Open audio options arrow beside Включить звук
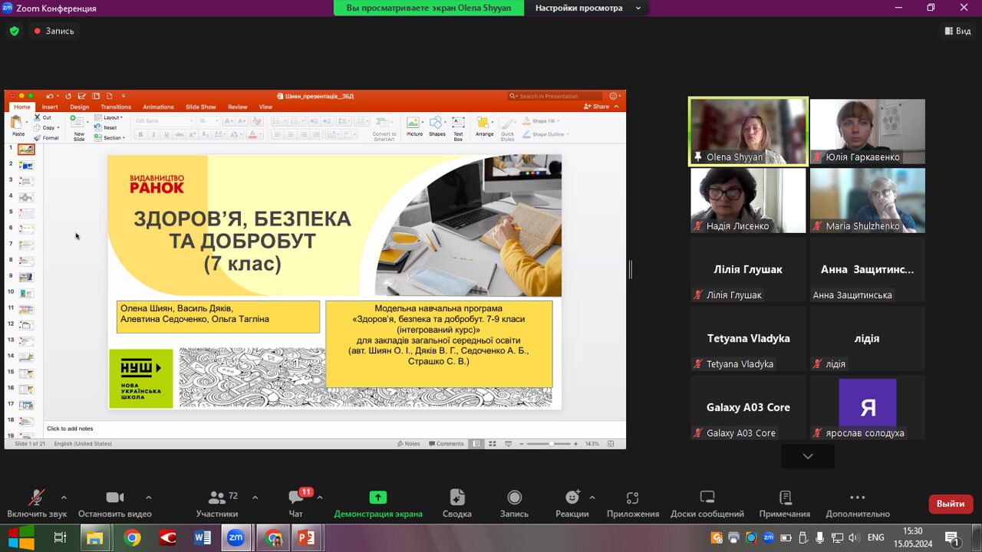This screenshot has height=552, width=982. click(x=64, y=497)
